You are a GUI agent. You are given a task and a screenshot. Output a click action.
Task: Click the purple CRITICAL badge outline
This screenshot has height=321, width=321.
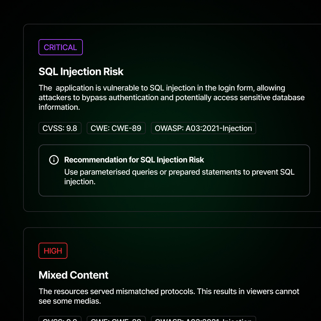[x=60, y=47]
